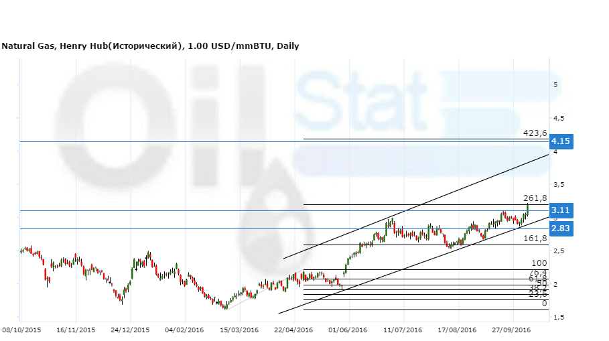Select the 423,6 Fibonacci level label
Viewport: 609px width, 341px height.
(535, 133)
